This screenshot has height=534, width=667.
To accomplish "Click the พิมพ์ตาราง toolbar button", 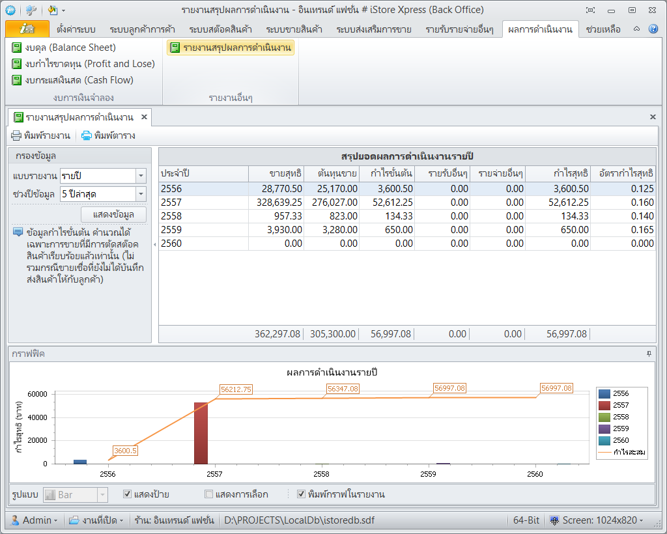I will tap(109, 135).
